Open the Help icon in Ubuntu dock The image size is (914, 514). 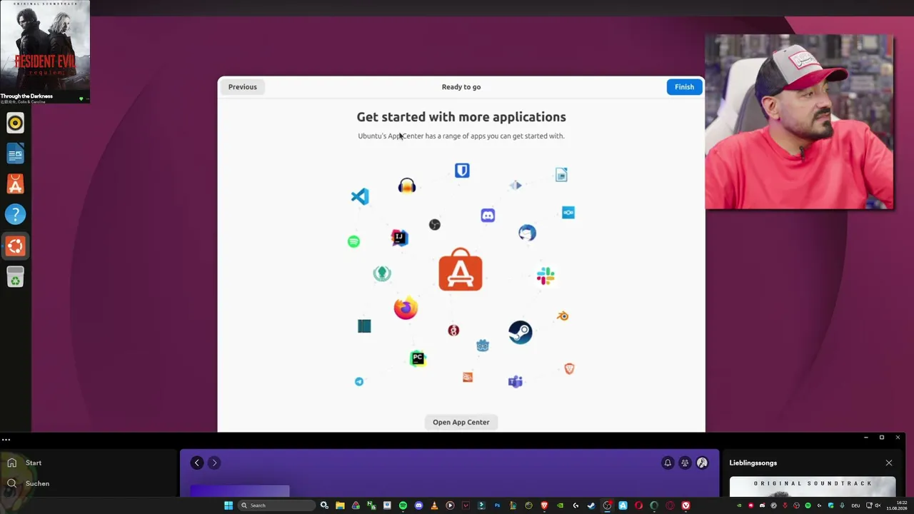pos(15,214)
